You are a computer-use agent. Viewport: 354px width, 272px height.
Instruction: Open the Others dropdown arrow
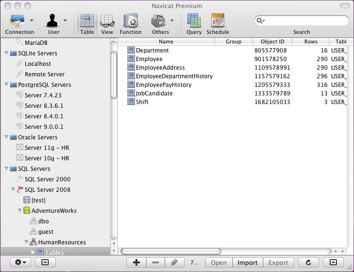172,21
